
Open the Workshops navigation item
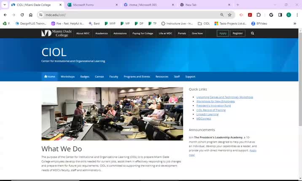pos(67,77)
